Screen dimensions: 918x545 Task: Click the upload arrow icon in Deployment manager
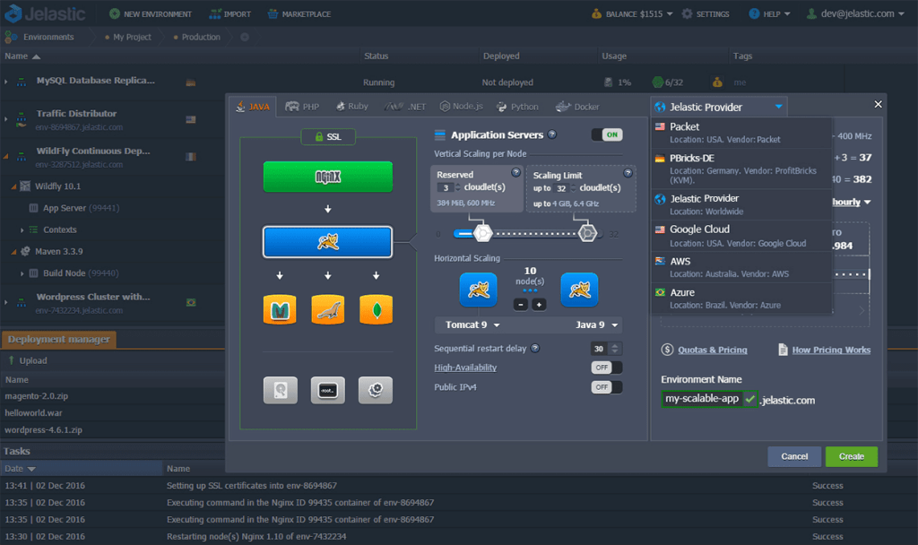coord(11,360)
